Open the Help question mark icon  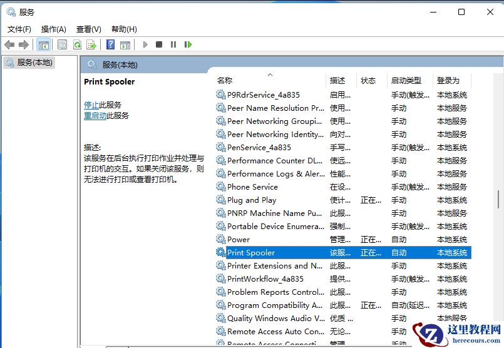tap(110, 44)
